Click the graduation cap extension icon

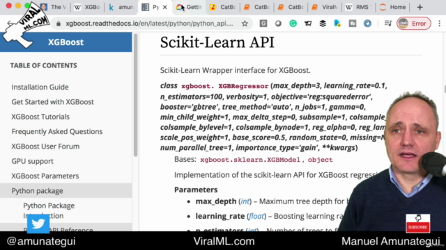tap(308, 24)
